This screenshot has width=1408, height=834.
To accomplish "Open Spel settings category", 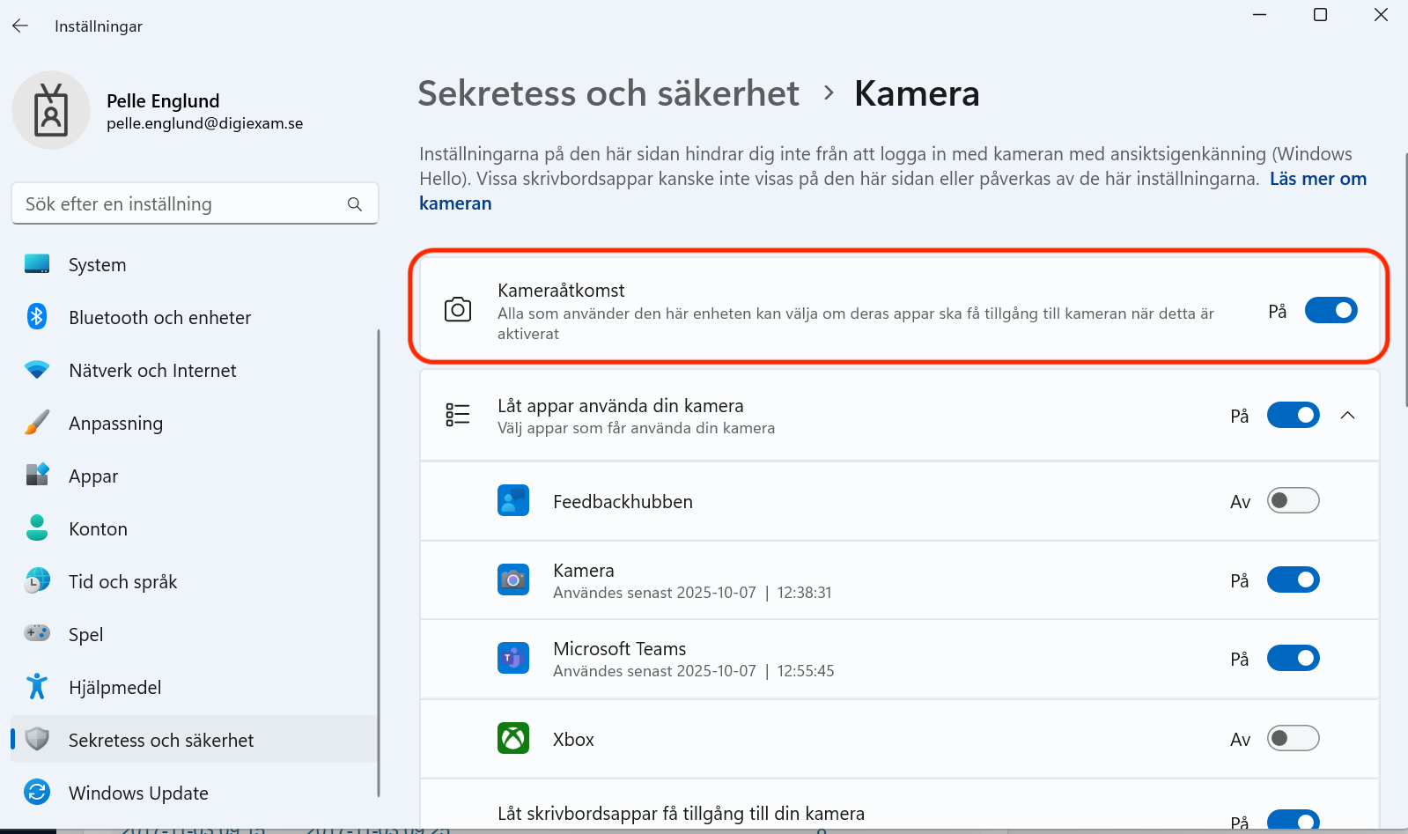I will pos(195,634).
